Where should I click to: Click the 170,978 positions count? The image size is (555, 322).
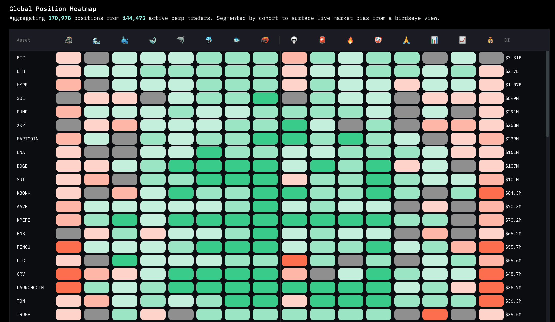(x=60, y=18)
